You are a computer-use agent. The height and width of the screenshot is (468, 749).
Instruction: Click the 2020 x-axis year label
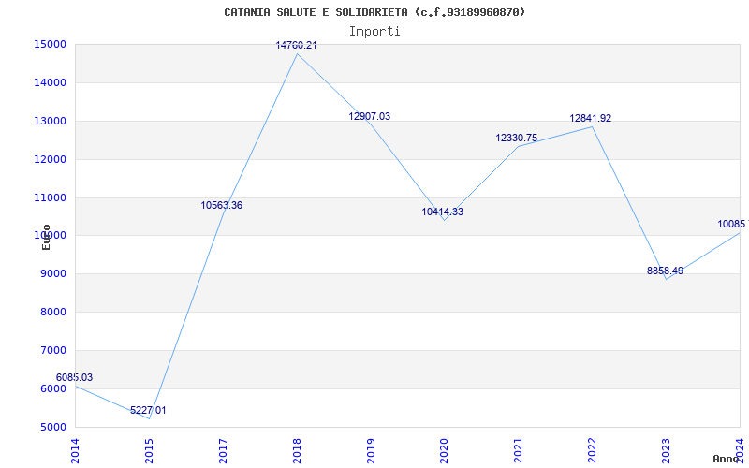pyautogui.click(x=444, y=450)
